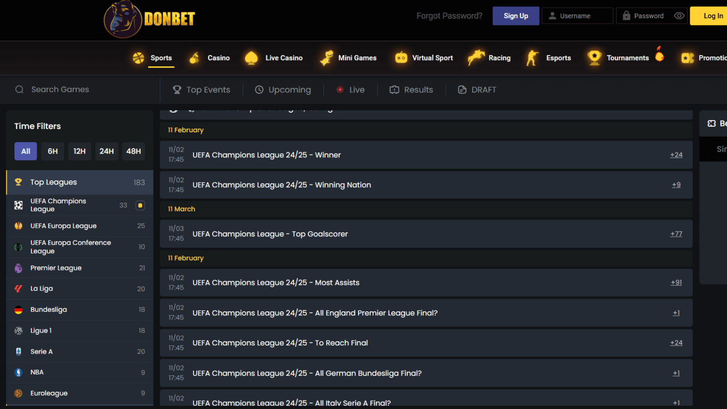Open Live Casino via the spade icon
The width and height of the screenshot is (727, 409).
(x=251, y=58)
